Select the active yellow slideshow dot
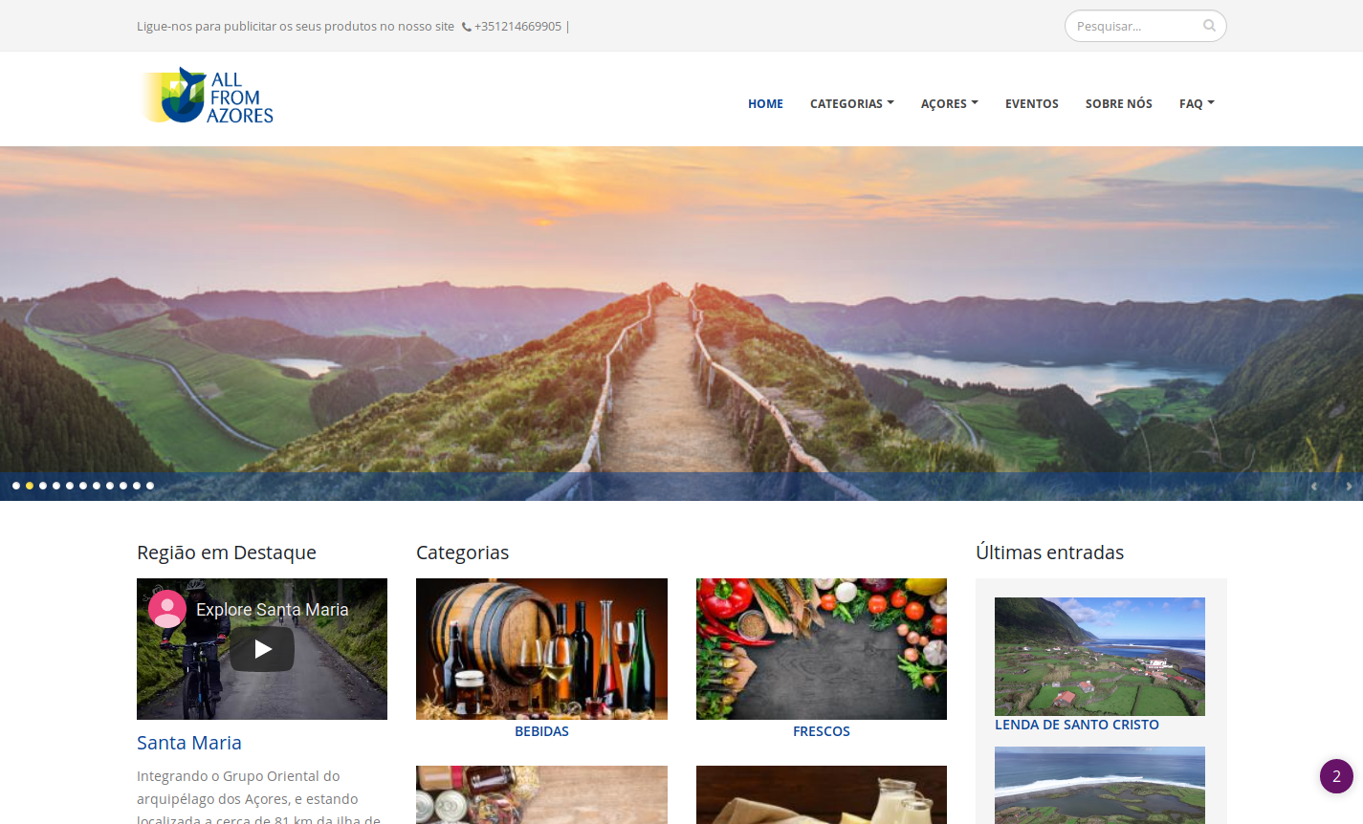This screenshot has height=824, width=1363. [30, 486]
